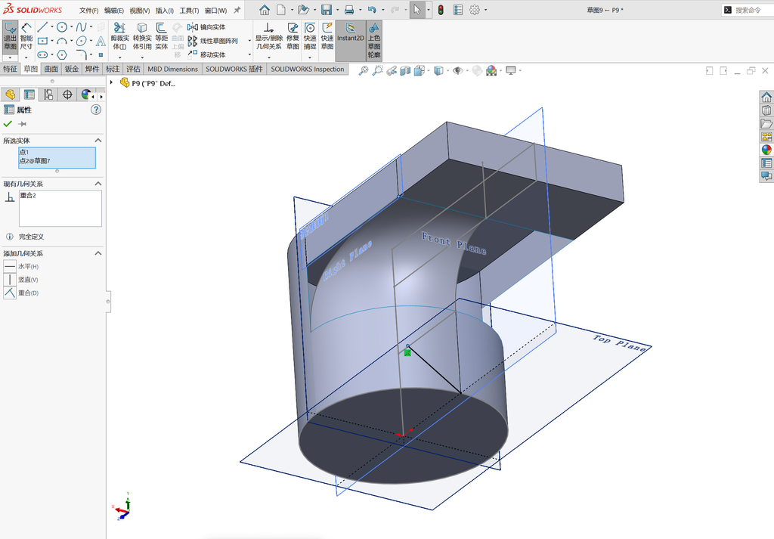The image size is (774, 539).
Task: Click the Zoom to Area icon
Action: pyautogui.click(x=378, y=70)
